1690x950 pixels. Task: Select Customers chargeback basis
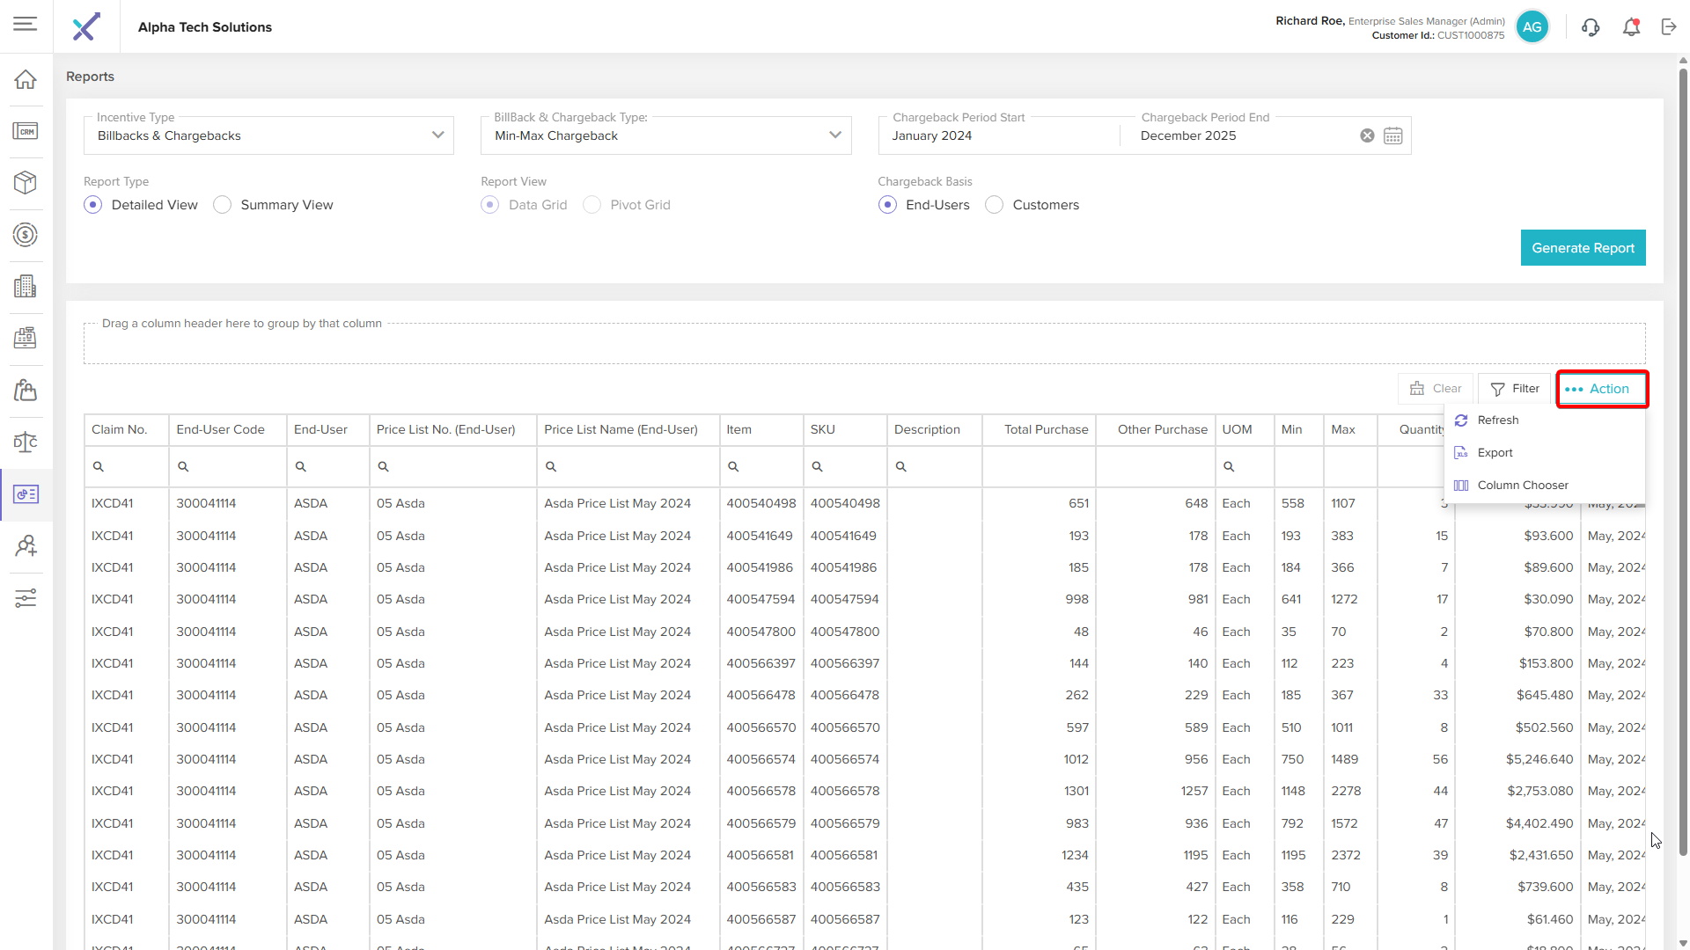point(995,205)
